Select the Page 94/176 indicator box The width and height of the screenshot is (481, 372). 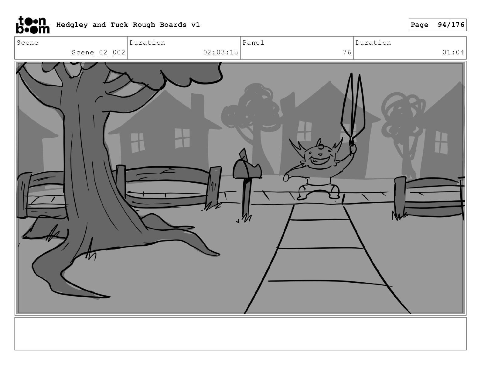click(437, 25)
